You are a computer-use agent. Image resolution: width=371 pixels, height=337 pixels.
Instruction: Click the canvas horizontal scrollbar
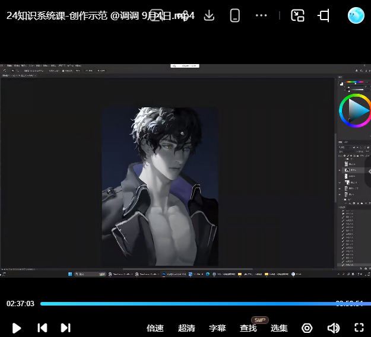pos(188,269)
